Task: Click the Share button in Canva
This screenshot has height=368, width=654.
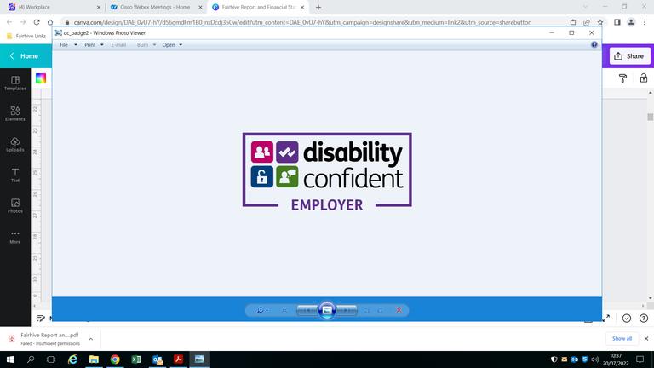Action: point(629,56)
